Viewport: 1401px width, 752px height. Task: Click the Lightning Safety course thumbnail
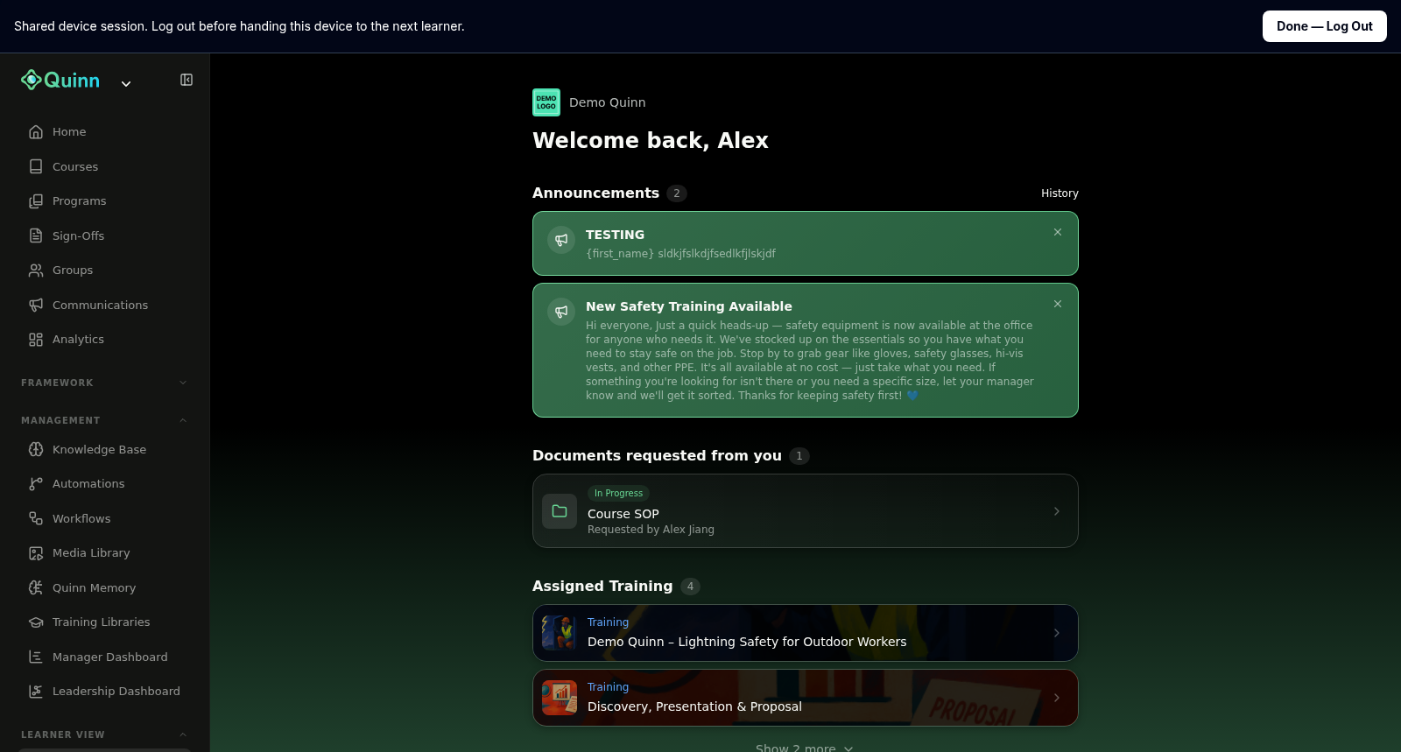pos(560,633)
